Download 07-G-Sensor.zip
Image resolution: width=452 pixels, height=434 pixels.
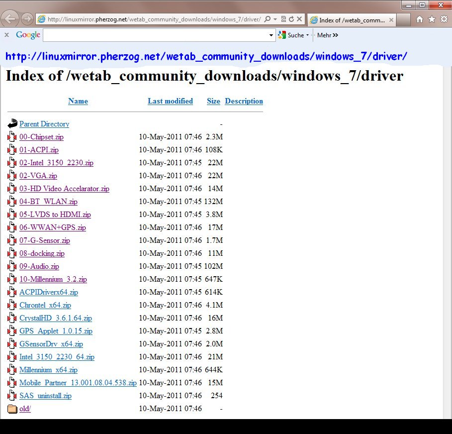[x=45, y=240]
